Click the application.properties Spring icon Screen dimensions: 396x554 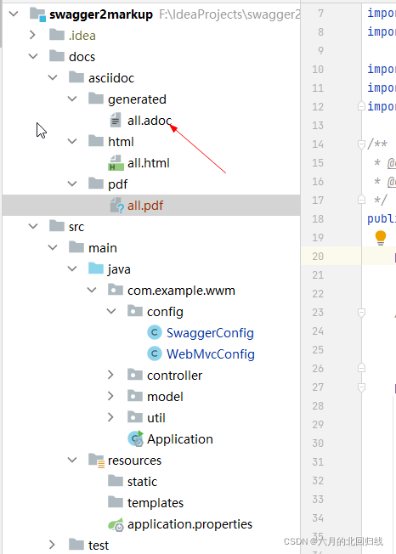116,524
